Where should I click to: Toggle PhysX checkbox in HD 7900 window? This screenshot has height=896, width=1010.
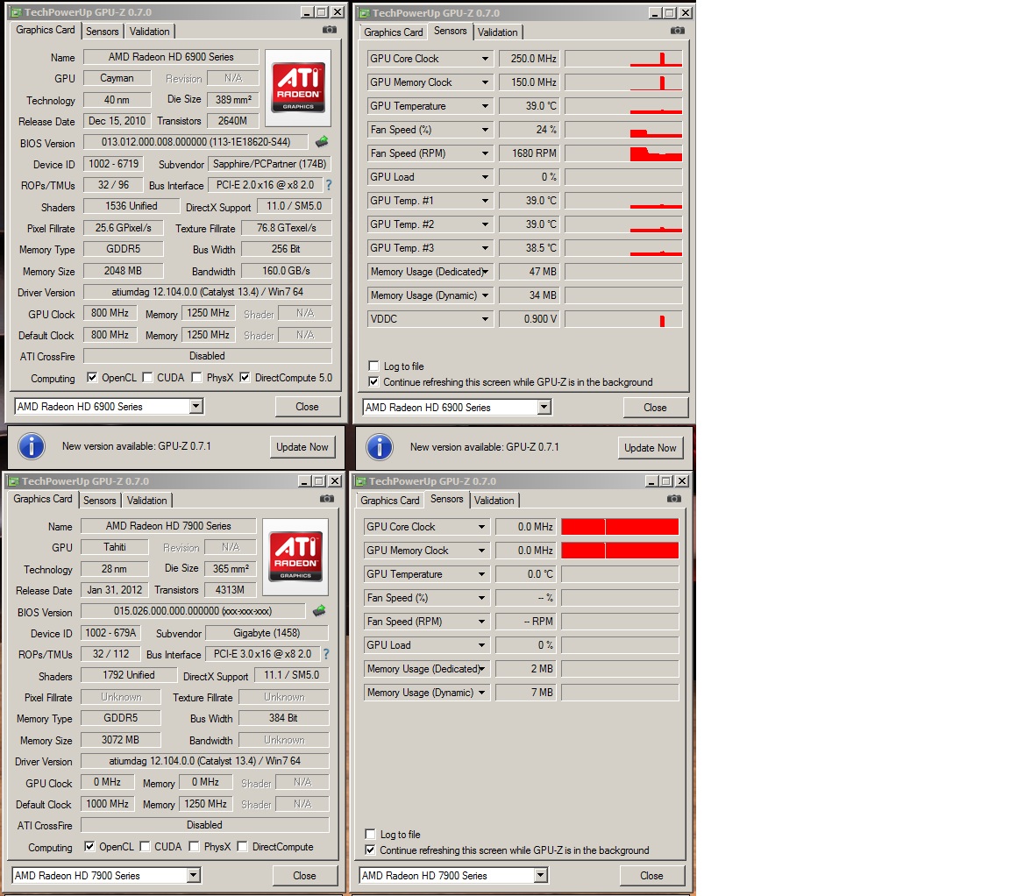click(194, 846)
